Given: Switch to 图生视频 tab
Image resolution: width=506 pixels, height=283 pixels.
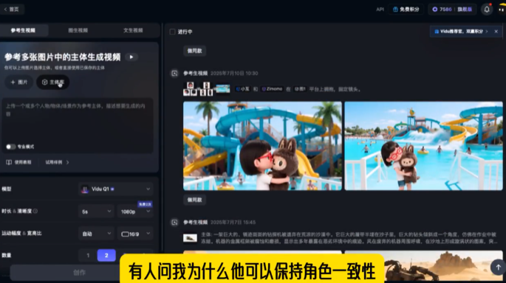Looking at the screenshot, I should (78, 30).
